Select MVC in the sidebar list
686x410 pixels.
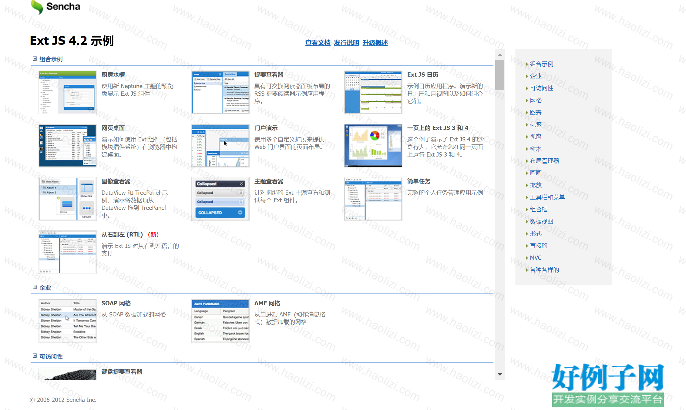(x=536, y=258)
